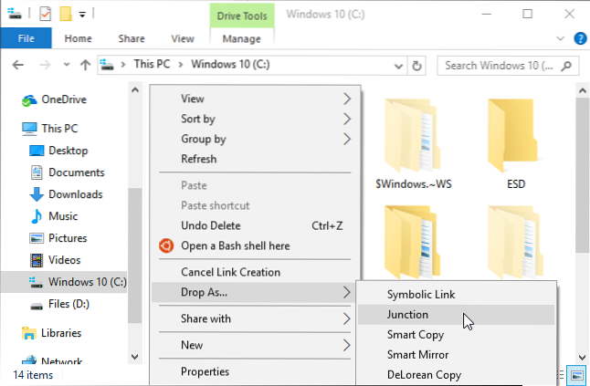Click This PC in the address bar

[152, 64]
